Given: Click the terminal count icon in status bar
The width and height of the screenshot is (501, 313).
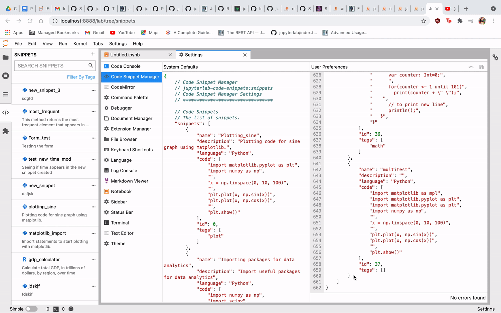Looking at the screenshot, I should click(56, 309).
